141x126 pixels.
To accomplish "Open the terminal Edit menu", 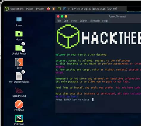I will [x=66, y=21].
